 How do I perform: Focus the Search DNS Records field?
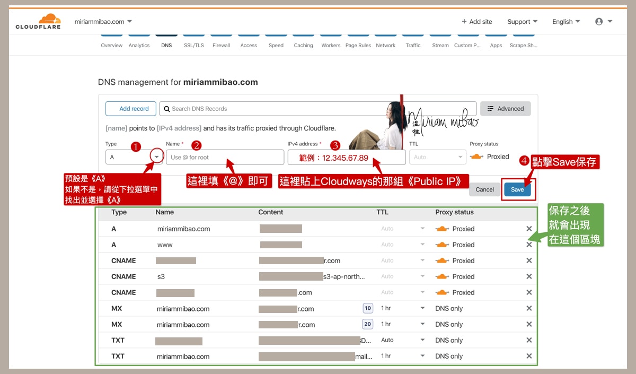click(318, 109)
